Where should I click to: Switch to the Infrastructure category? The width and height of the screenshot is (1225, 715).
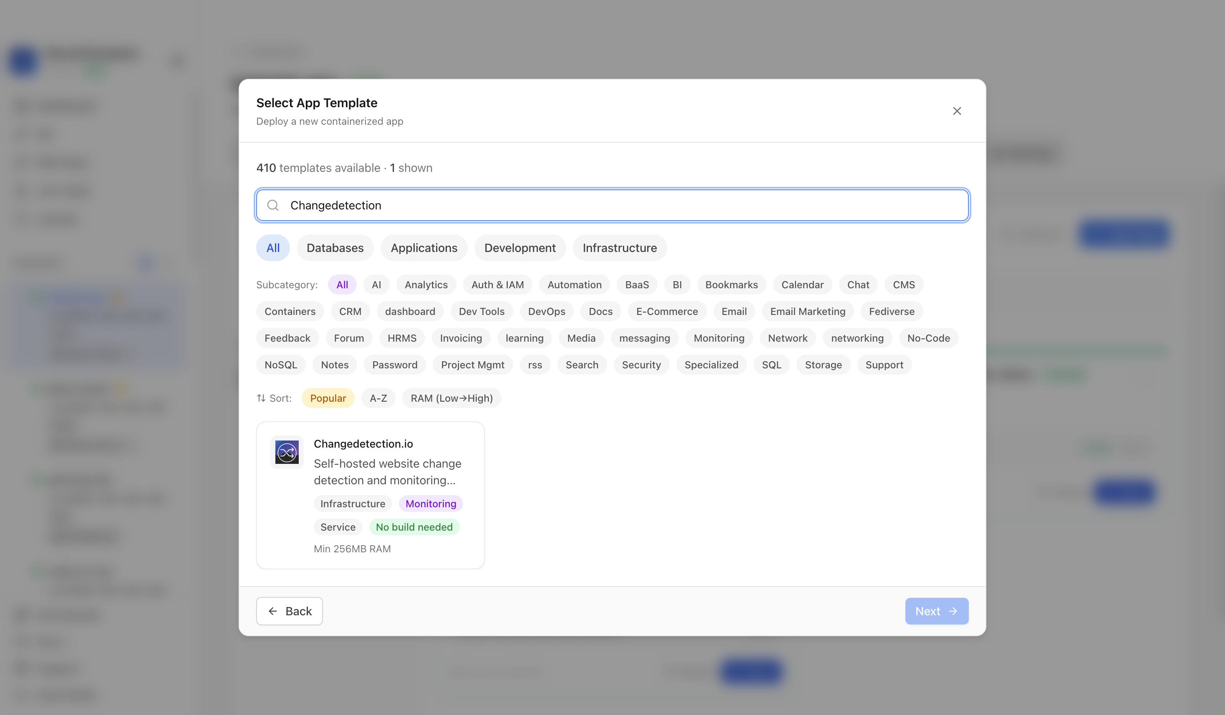pyautogui.click(x=619, y=247)
